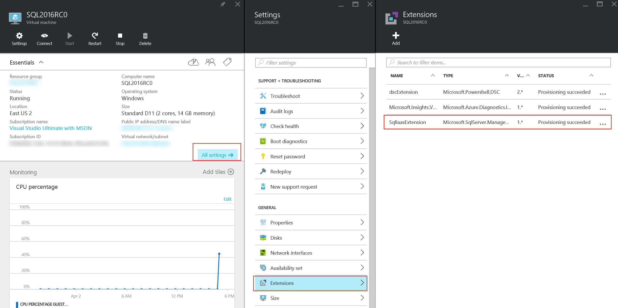Open the Extensions settings item
The height and width of the screenshot is (308, 618).
310,283
